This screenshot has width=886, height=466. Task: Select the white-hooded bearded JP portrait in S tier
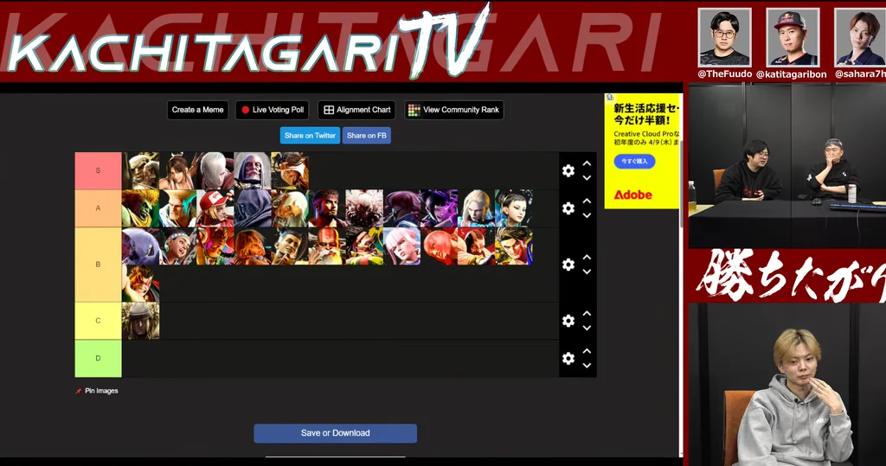tap(253, 170)
